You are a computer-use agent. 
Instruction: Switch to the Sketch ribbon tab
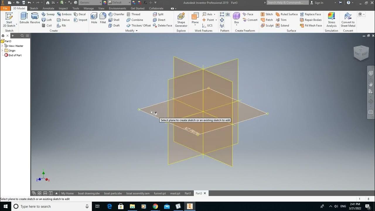point(34,8)
